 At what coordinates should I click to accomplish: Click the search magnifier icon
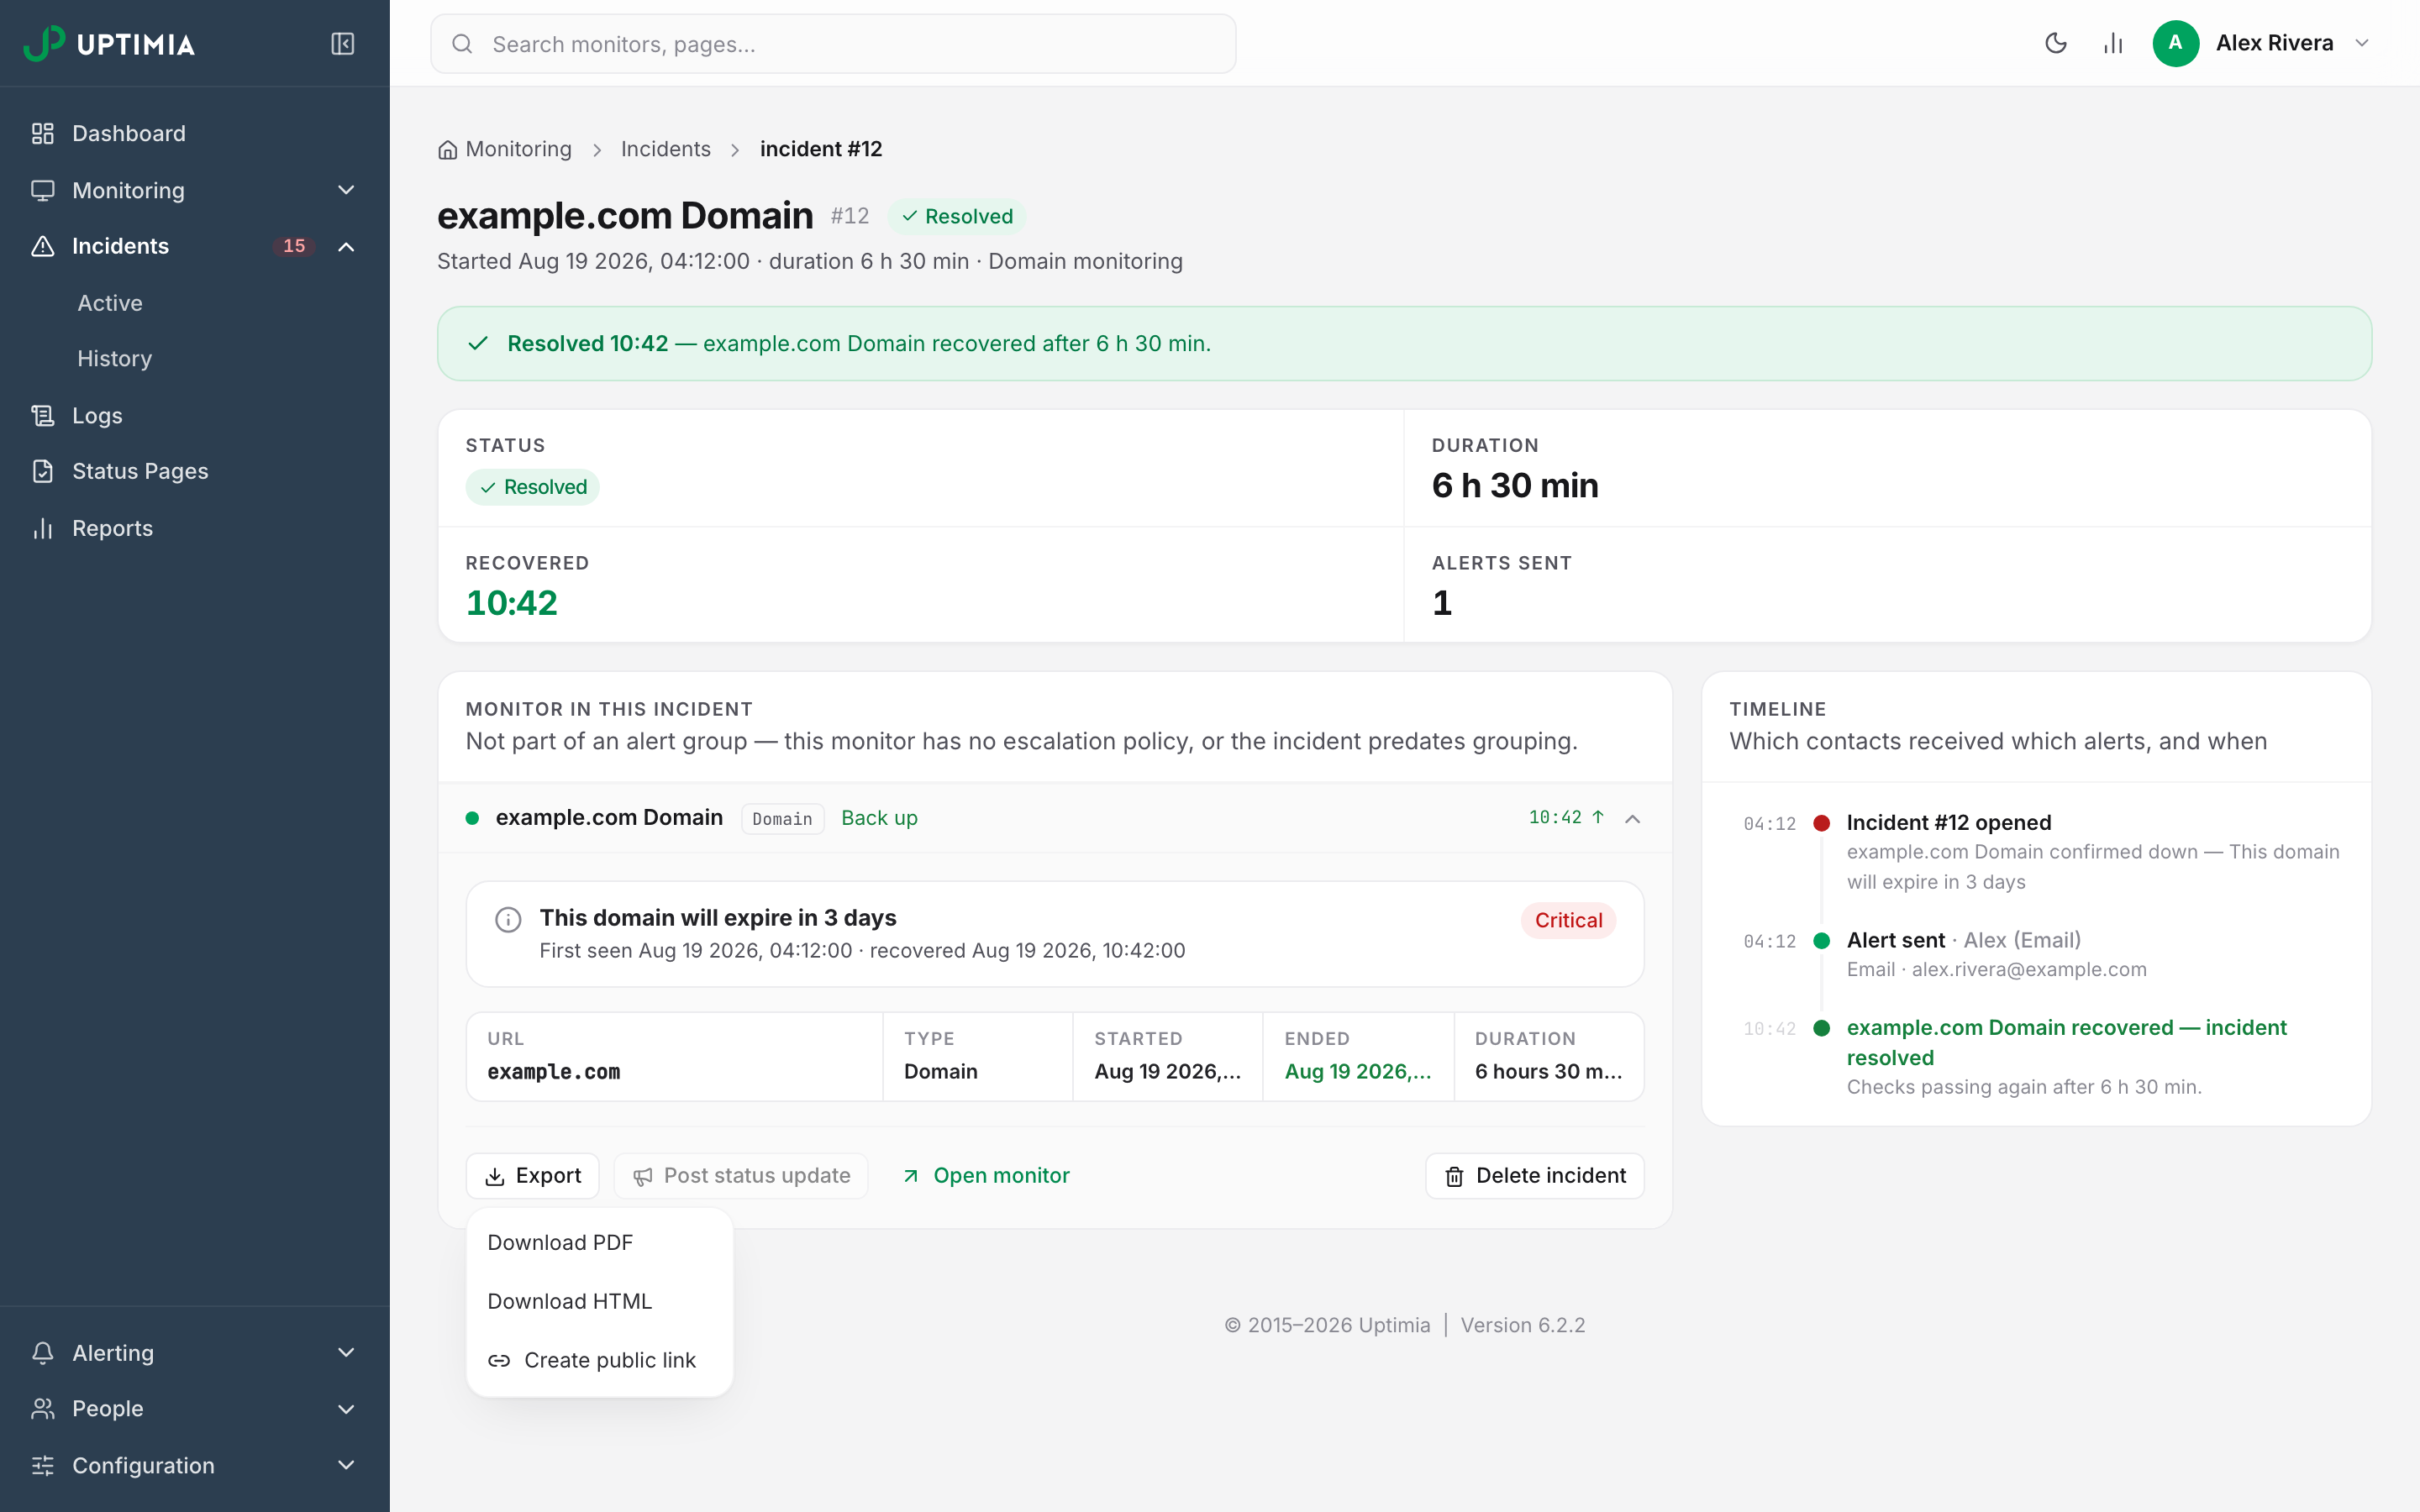click(x=462, y=44)
